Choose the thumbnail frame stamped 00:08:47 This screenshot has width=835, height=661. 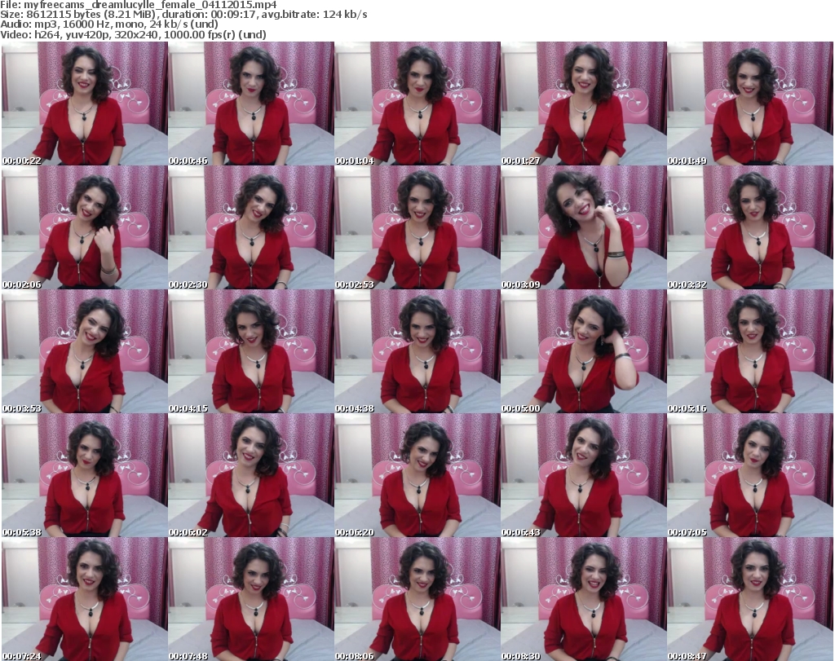tap(750, 599)
